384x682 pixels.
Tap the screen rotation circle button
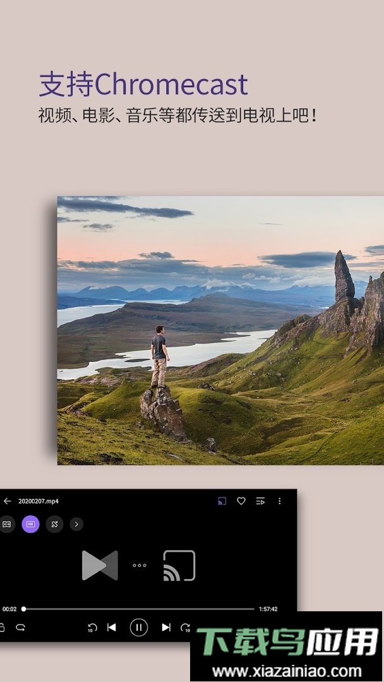[x=54, y=524]
